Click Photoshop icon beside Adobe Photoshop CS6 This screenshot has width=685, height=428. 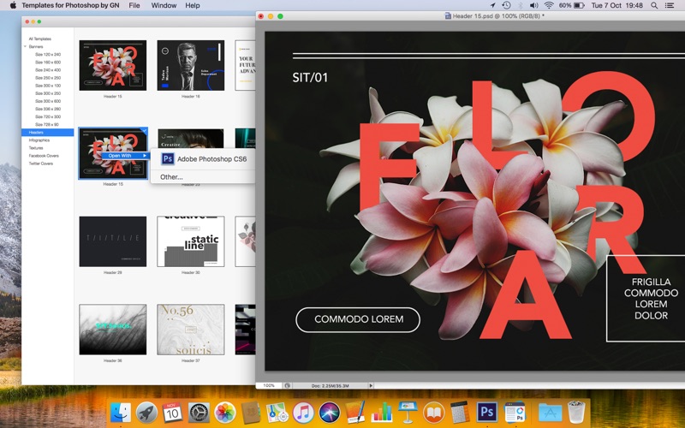(168, 159)
